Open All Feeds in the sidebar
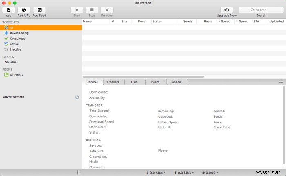This screenshot has width=286, height=176. click(16, 75)
